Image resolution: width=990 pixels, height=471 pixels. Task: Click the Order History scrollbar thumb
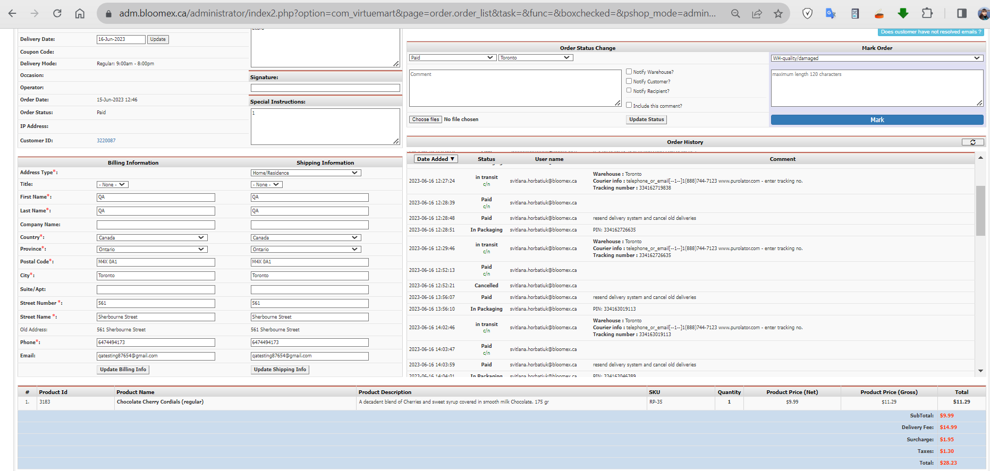[x=980, y=210]
